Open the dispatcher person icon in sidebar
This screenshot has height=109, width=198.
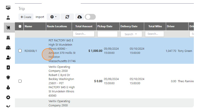pos(8,17)
